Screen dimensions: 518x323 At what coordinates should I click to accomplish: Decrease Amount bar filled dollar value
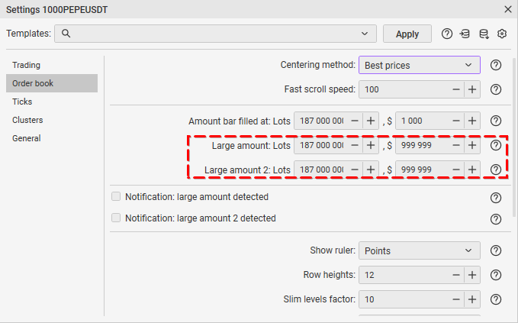[456, 121]
